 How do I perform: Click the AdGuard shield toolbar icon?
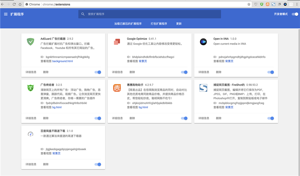(x=256, y=4)
